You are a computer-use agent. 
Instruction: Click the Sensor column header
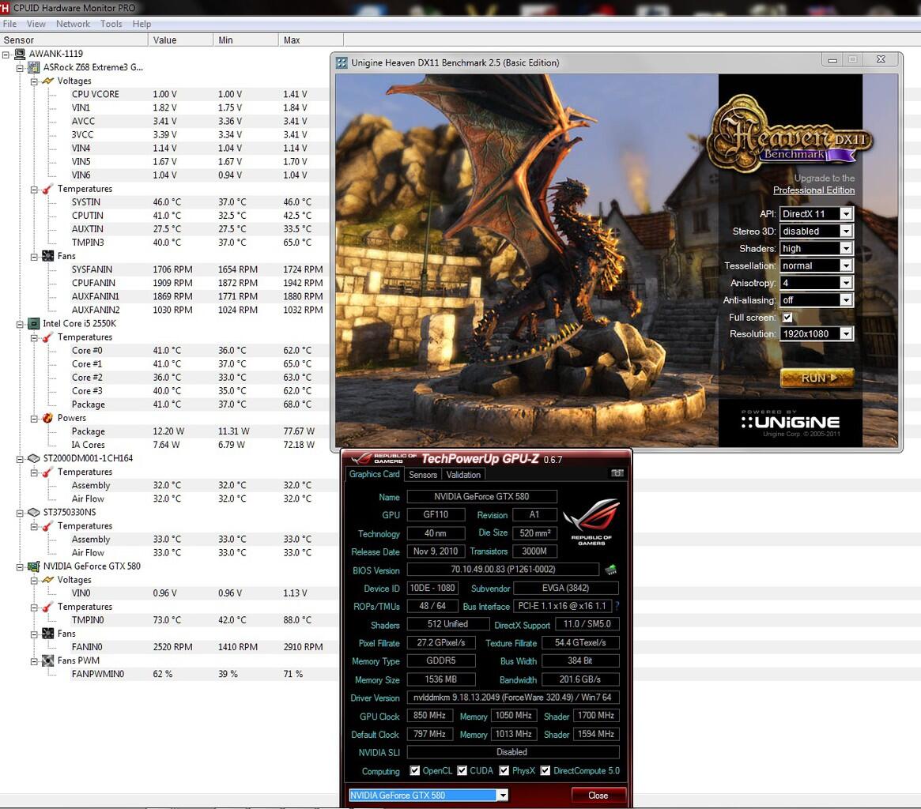click(x=74, y=40)
